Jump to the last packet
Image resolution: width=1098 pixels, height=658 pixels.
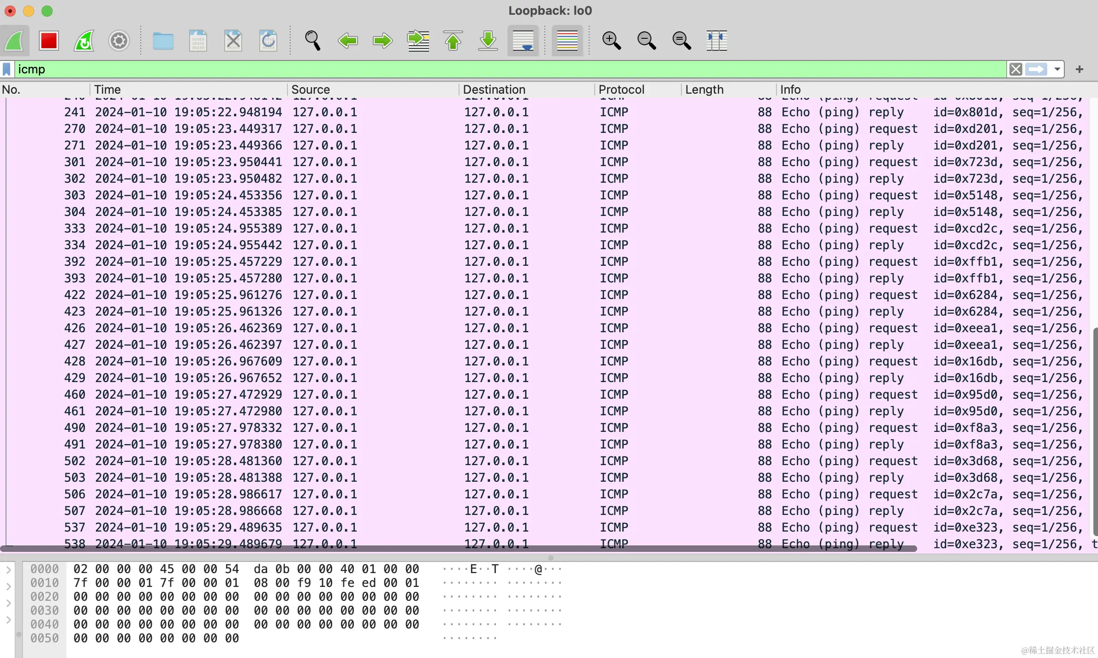[488, 41]
